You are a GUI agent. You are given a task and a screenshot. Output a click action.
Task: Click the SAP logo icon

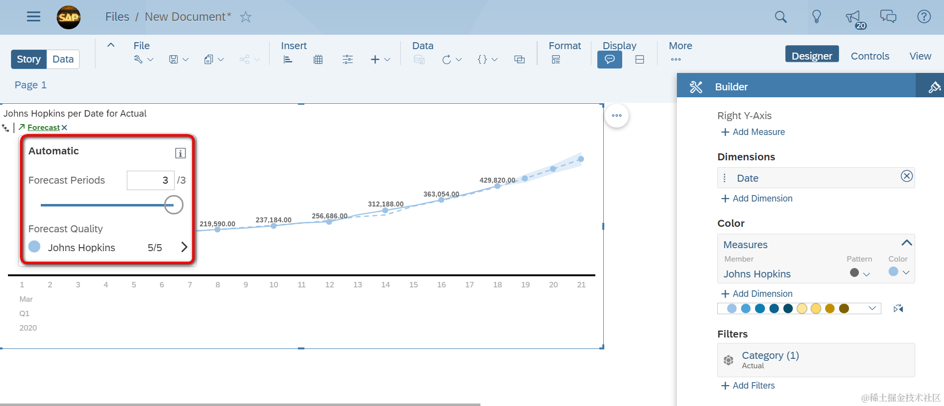pyautogui.click(x=69, y=17)
